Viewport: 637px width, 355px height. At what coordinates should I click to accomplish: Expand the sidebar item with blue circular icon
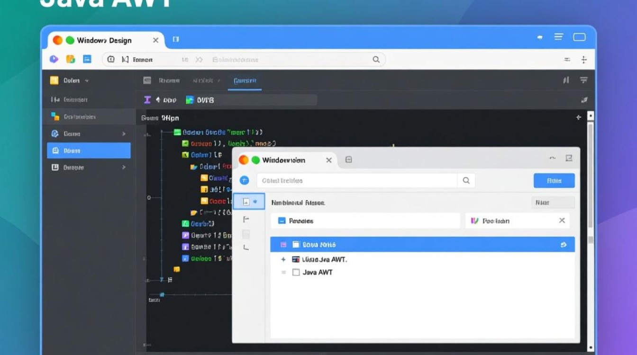pyautogui.click(x=124, y=134)
